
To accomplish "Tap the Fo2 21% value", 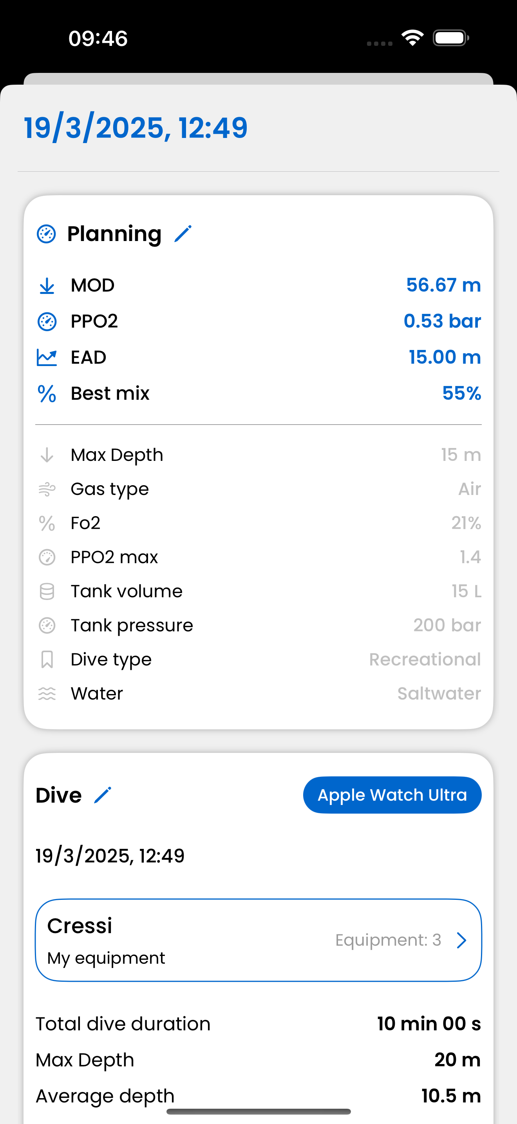I will (466, 523).
